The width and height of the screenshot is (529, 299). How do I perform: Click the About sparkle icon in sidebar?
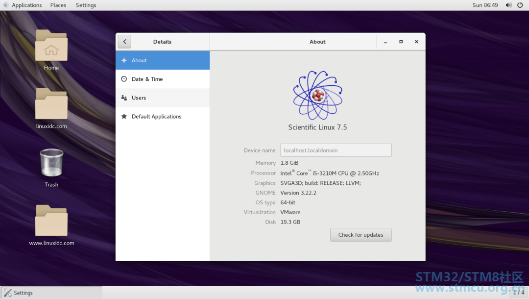point(124,60)
